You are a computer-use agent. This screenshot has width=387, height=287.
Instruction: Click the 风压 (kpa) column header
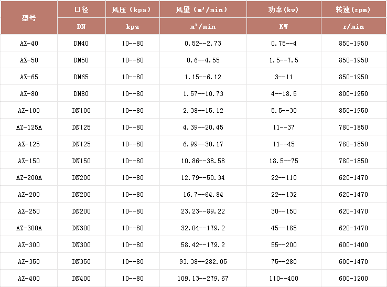point(132,10)
